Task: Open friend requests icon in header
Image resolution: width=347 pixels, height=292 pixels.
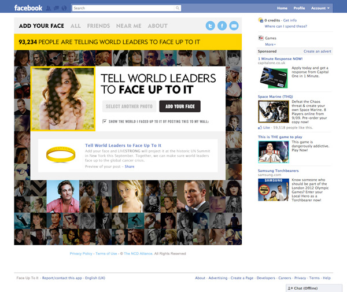Action: (x=49, y=9)
